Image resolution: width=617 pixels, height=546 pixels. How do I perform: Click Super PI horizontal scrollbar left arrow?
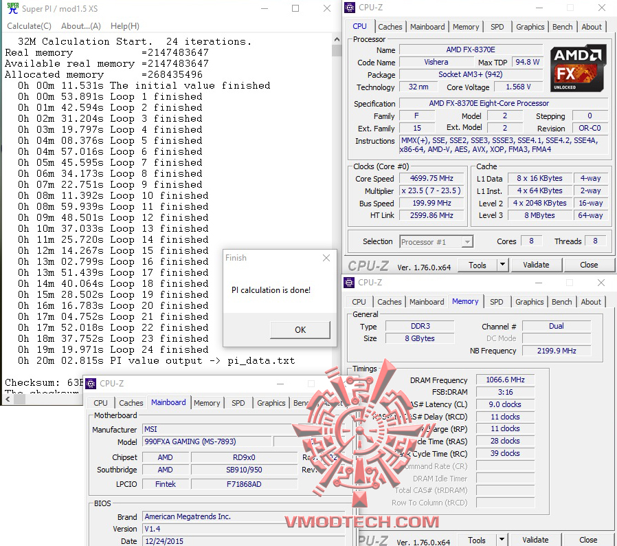[x=8, y=399]
